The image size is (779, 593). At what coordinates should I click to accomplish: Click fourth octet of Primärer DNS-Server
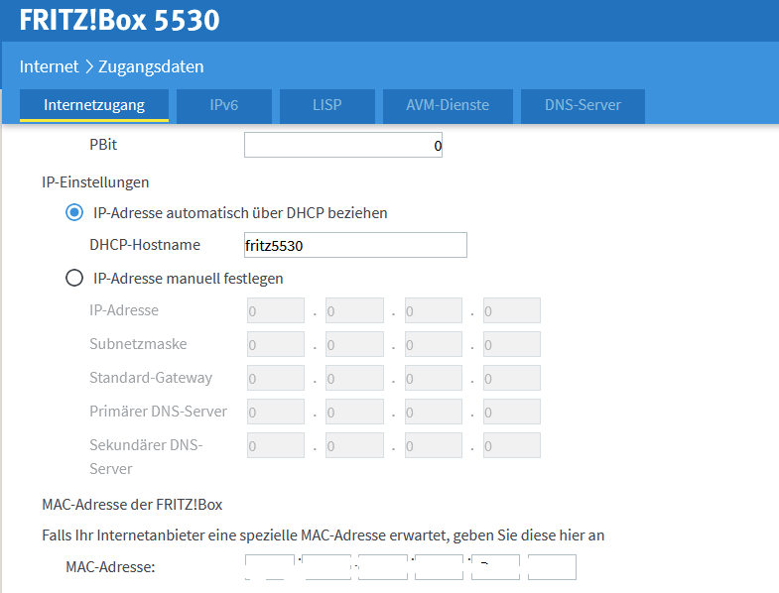click(x=512, y=412)
